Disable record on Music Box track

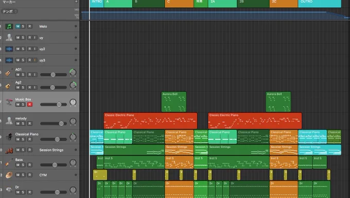coord(30,104)
